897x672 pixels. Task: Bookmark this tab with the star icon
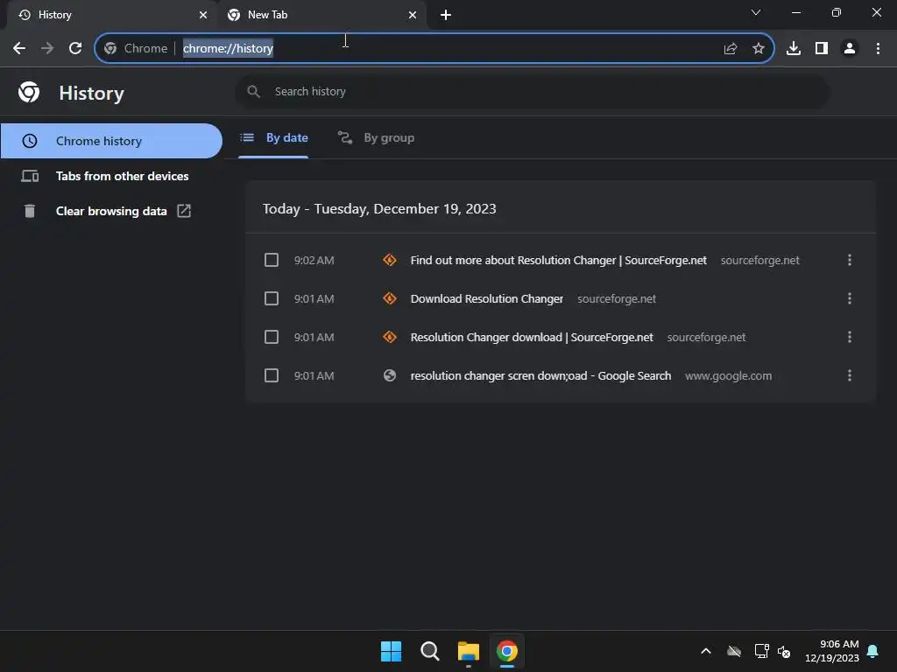click(758, 49)
